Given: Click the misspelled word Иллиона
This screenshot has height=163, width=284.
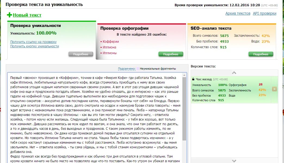Looking at the screenshot, I should (x=109, y=47).
